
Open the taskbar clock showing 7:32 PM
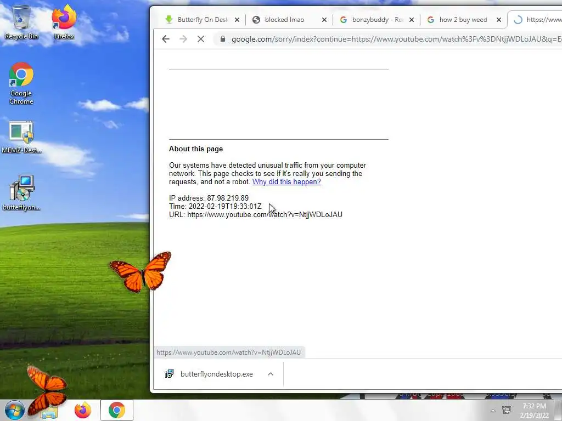534,410
